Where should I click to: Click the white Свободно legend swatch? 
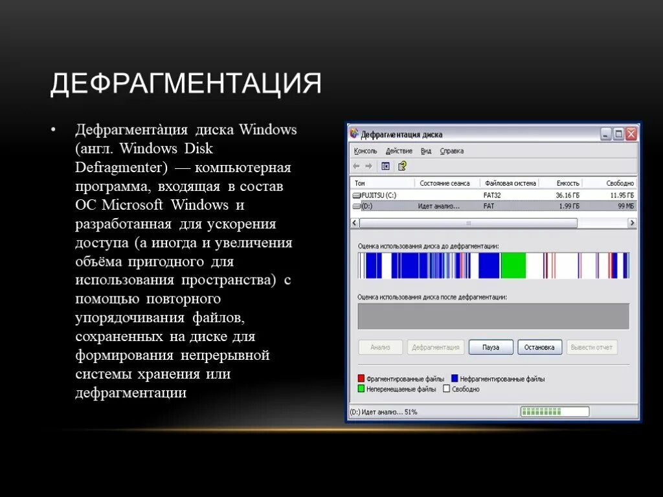(x=447, y=388)
